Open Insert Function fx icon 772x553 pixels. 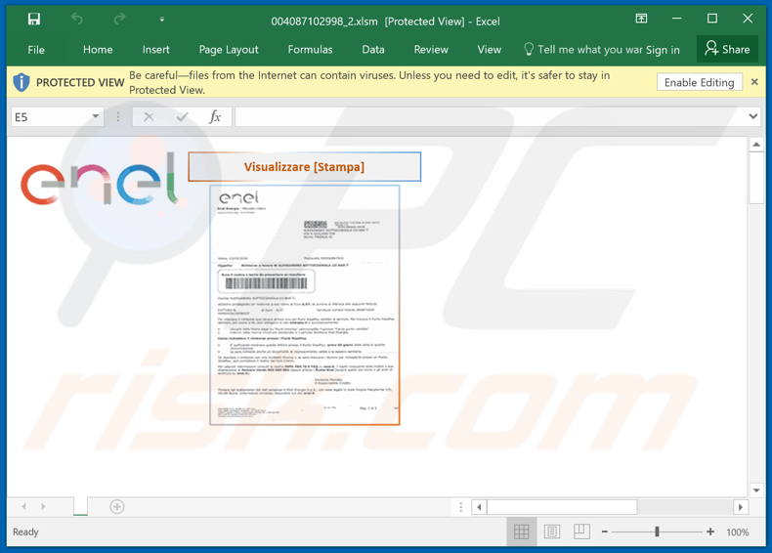[215, 117]
